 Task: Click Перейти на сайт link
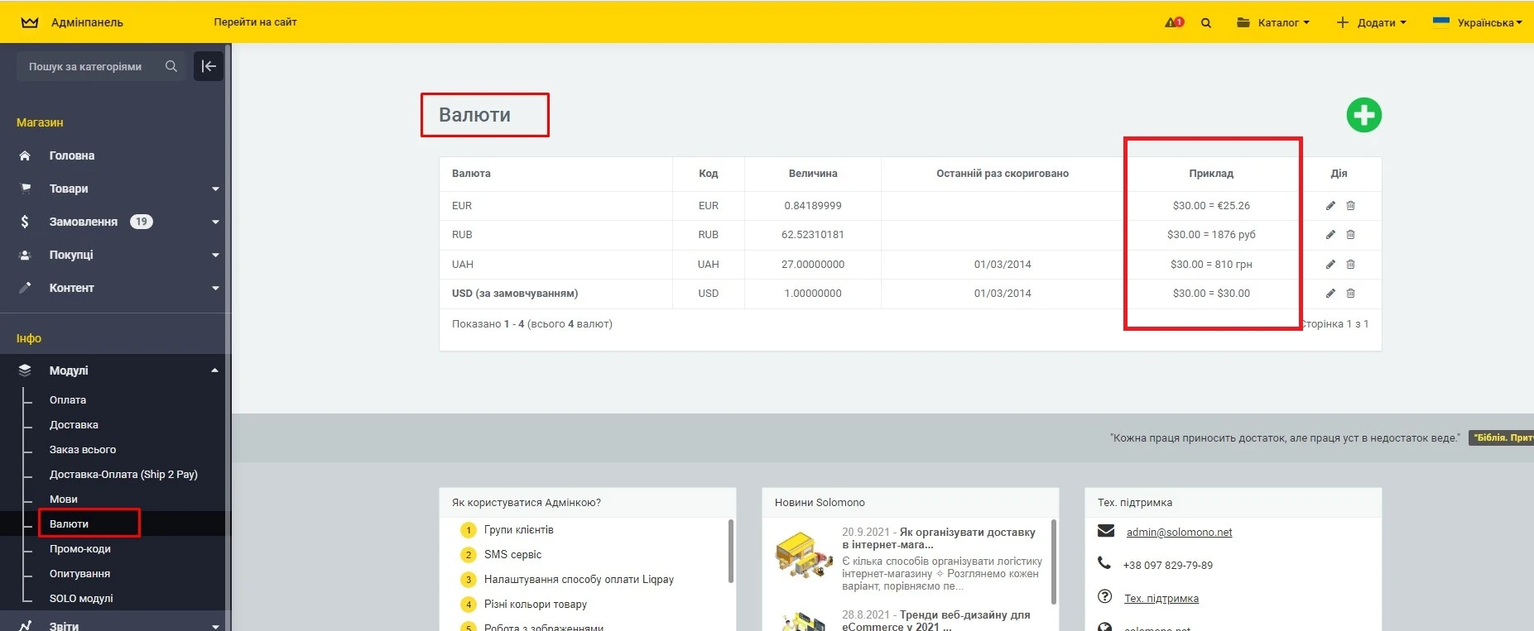tap(255, 22)
